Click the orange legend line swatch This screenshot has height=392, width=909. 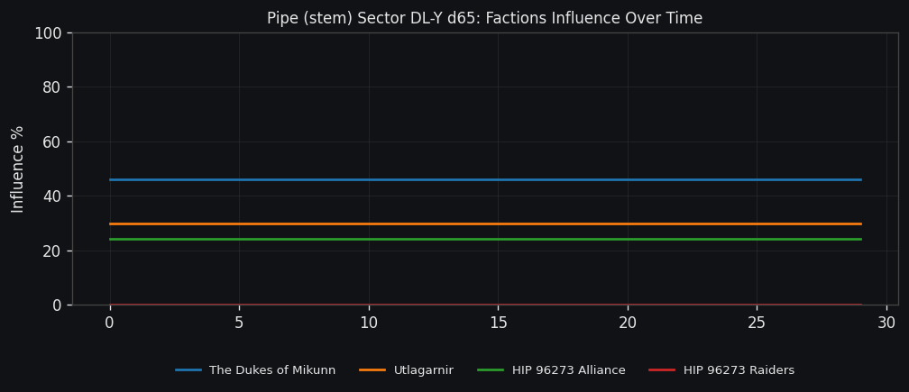click(372, 370)
